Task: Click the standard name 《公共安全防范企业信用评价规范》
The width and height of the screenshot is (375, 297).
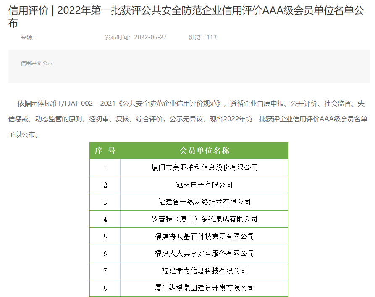Action: (x=170, y=104)
